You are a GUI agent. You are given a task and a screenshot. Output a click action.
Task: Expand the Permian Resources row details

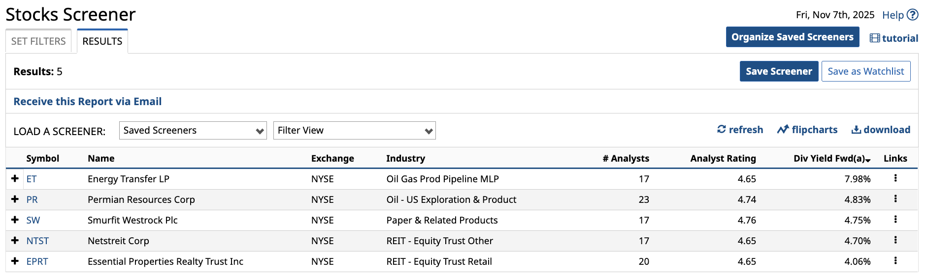(x=15, y=199)
